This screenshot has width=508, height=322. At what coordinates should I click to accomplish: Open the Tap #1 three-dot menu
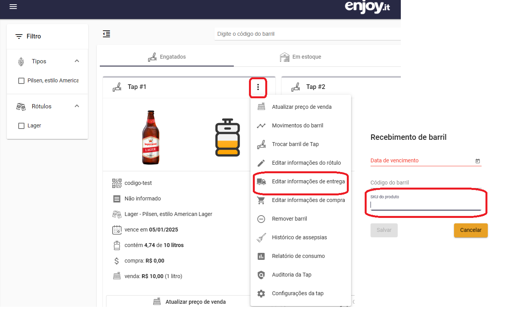point(258,87)
